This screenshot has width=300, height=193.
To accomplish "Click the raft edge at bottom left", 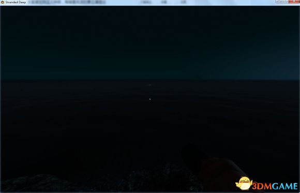I will 38,183.
